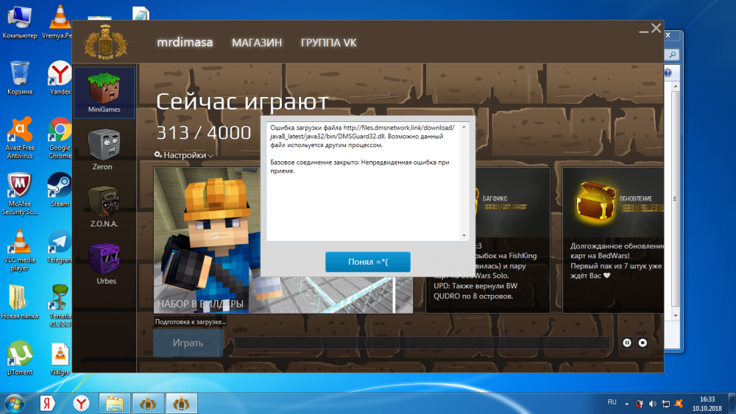The width and height of the screenshot is (736, 414).
Task: Open McAfee Security Scan desktop icon
Action: (x=20, y=194)
